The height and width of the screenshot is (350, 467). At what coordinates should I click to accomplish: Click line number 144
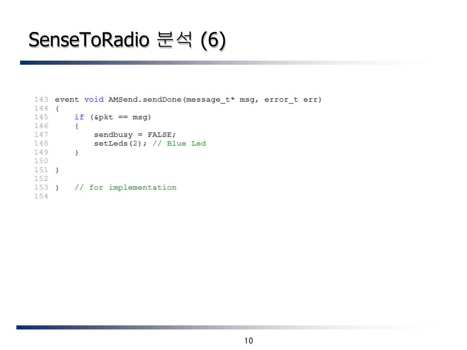(x=41, y=108)
